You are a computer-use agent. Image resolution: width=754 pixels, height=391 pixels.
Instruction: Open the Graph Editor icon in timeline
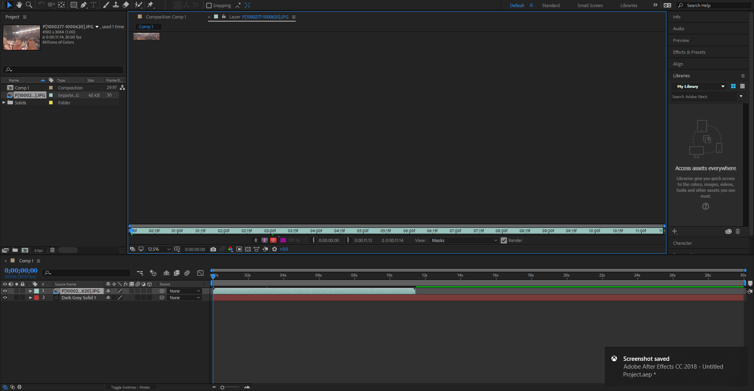click(200, 273)
